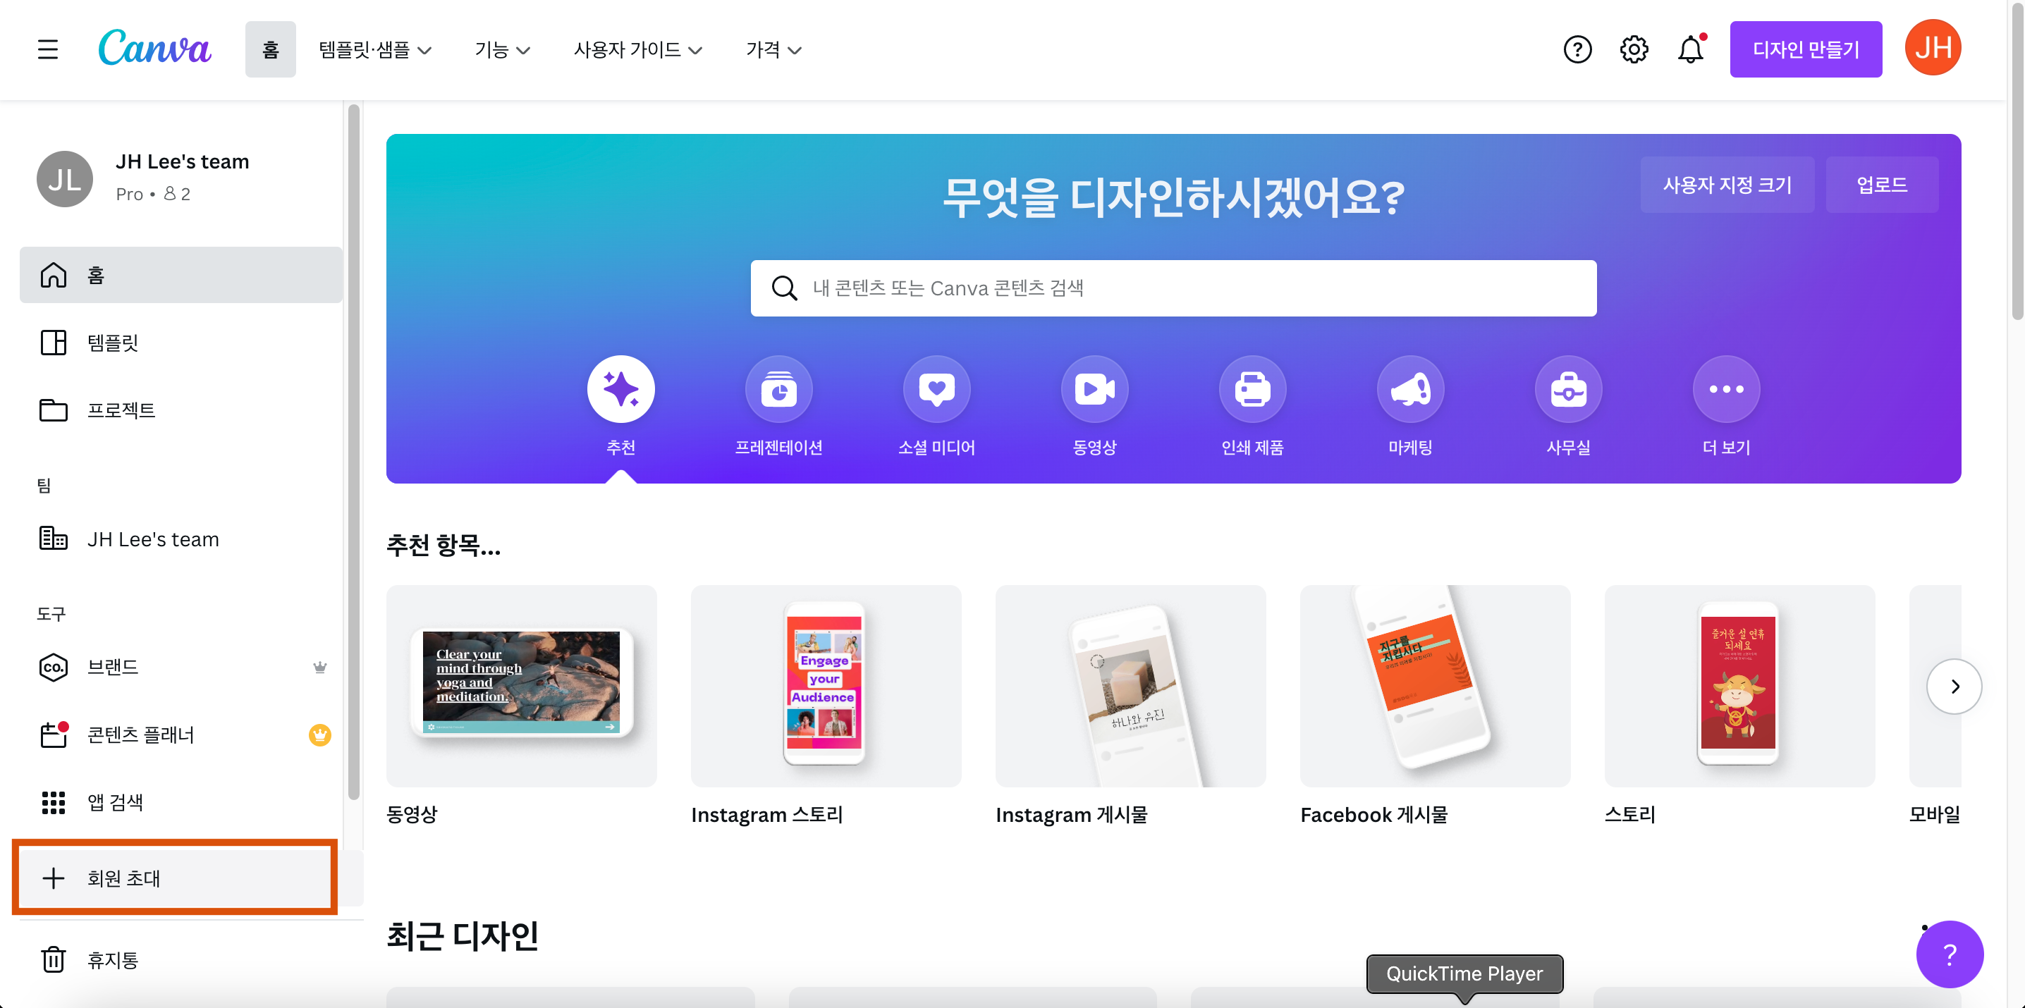
Task: Open the hamburger menu icon
Action: pyautogui.click(x=48, y=49)
